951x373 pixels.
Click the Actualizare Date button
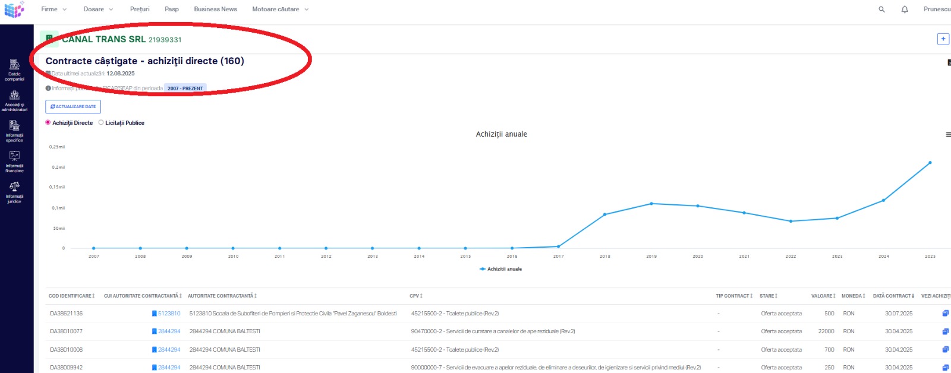pyautogui.click(x=73, y=107)
